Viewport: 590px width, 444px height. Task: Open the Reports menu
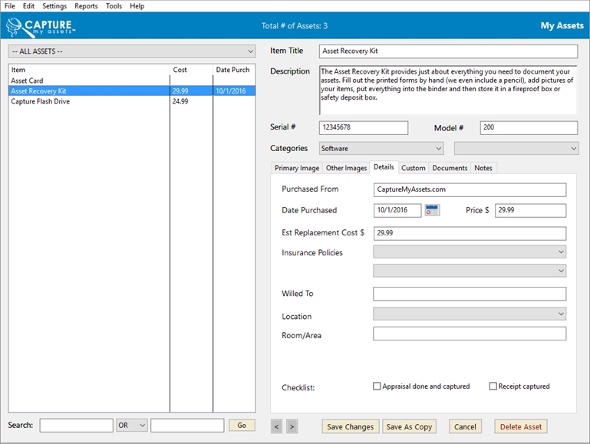pyautogui.click(x=86, y=6)
